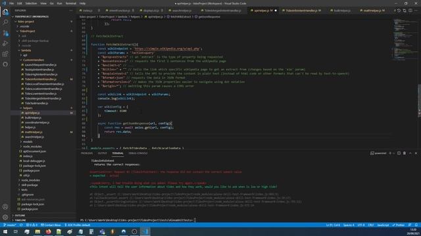Maximize the terminal panel with chevron up

[x=410, y=153]
